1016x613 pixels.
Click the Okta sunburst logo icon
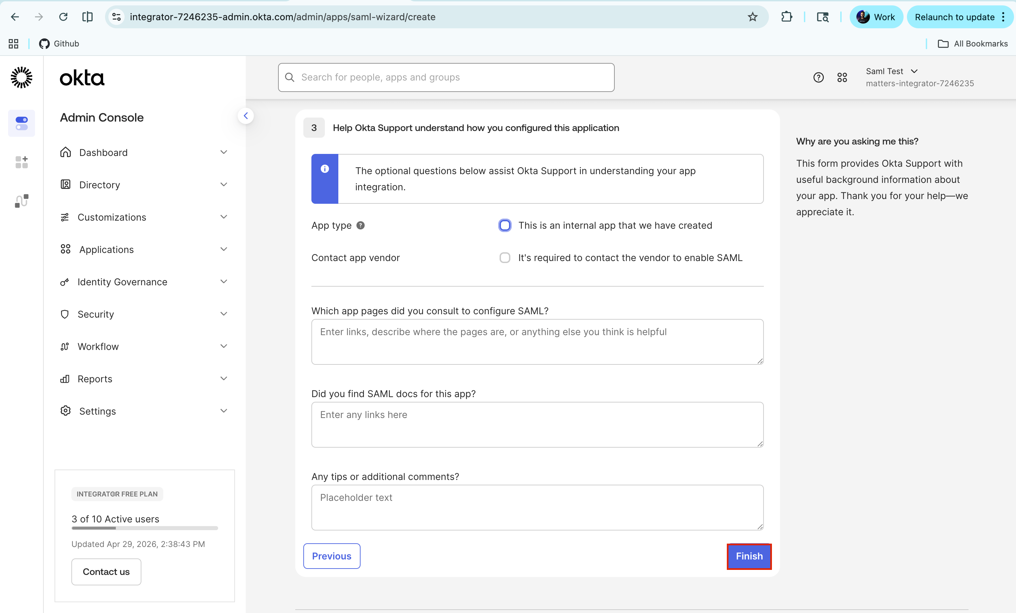pos(22,77)
